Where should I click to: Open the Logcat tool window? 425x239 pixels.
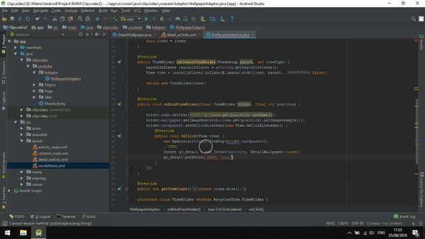(x=41, y=216)
